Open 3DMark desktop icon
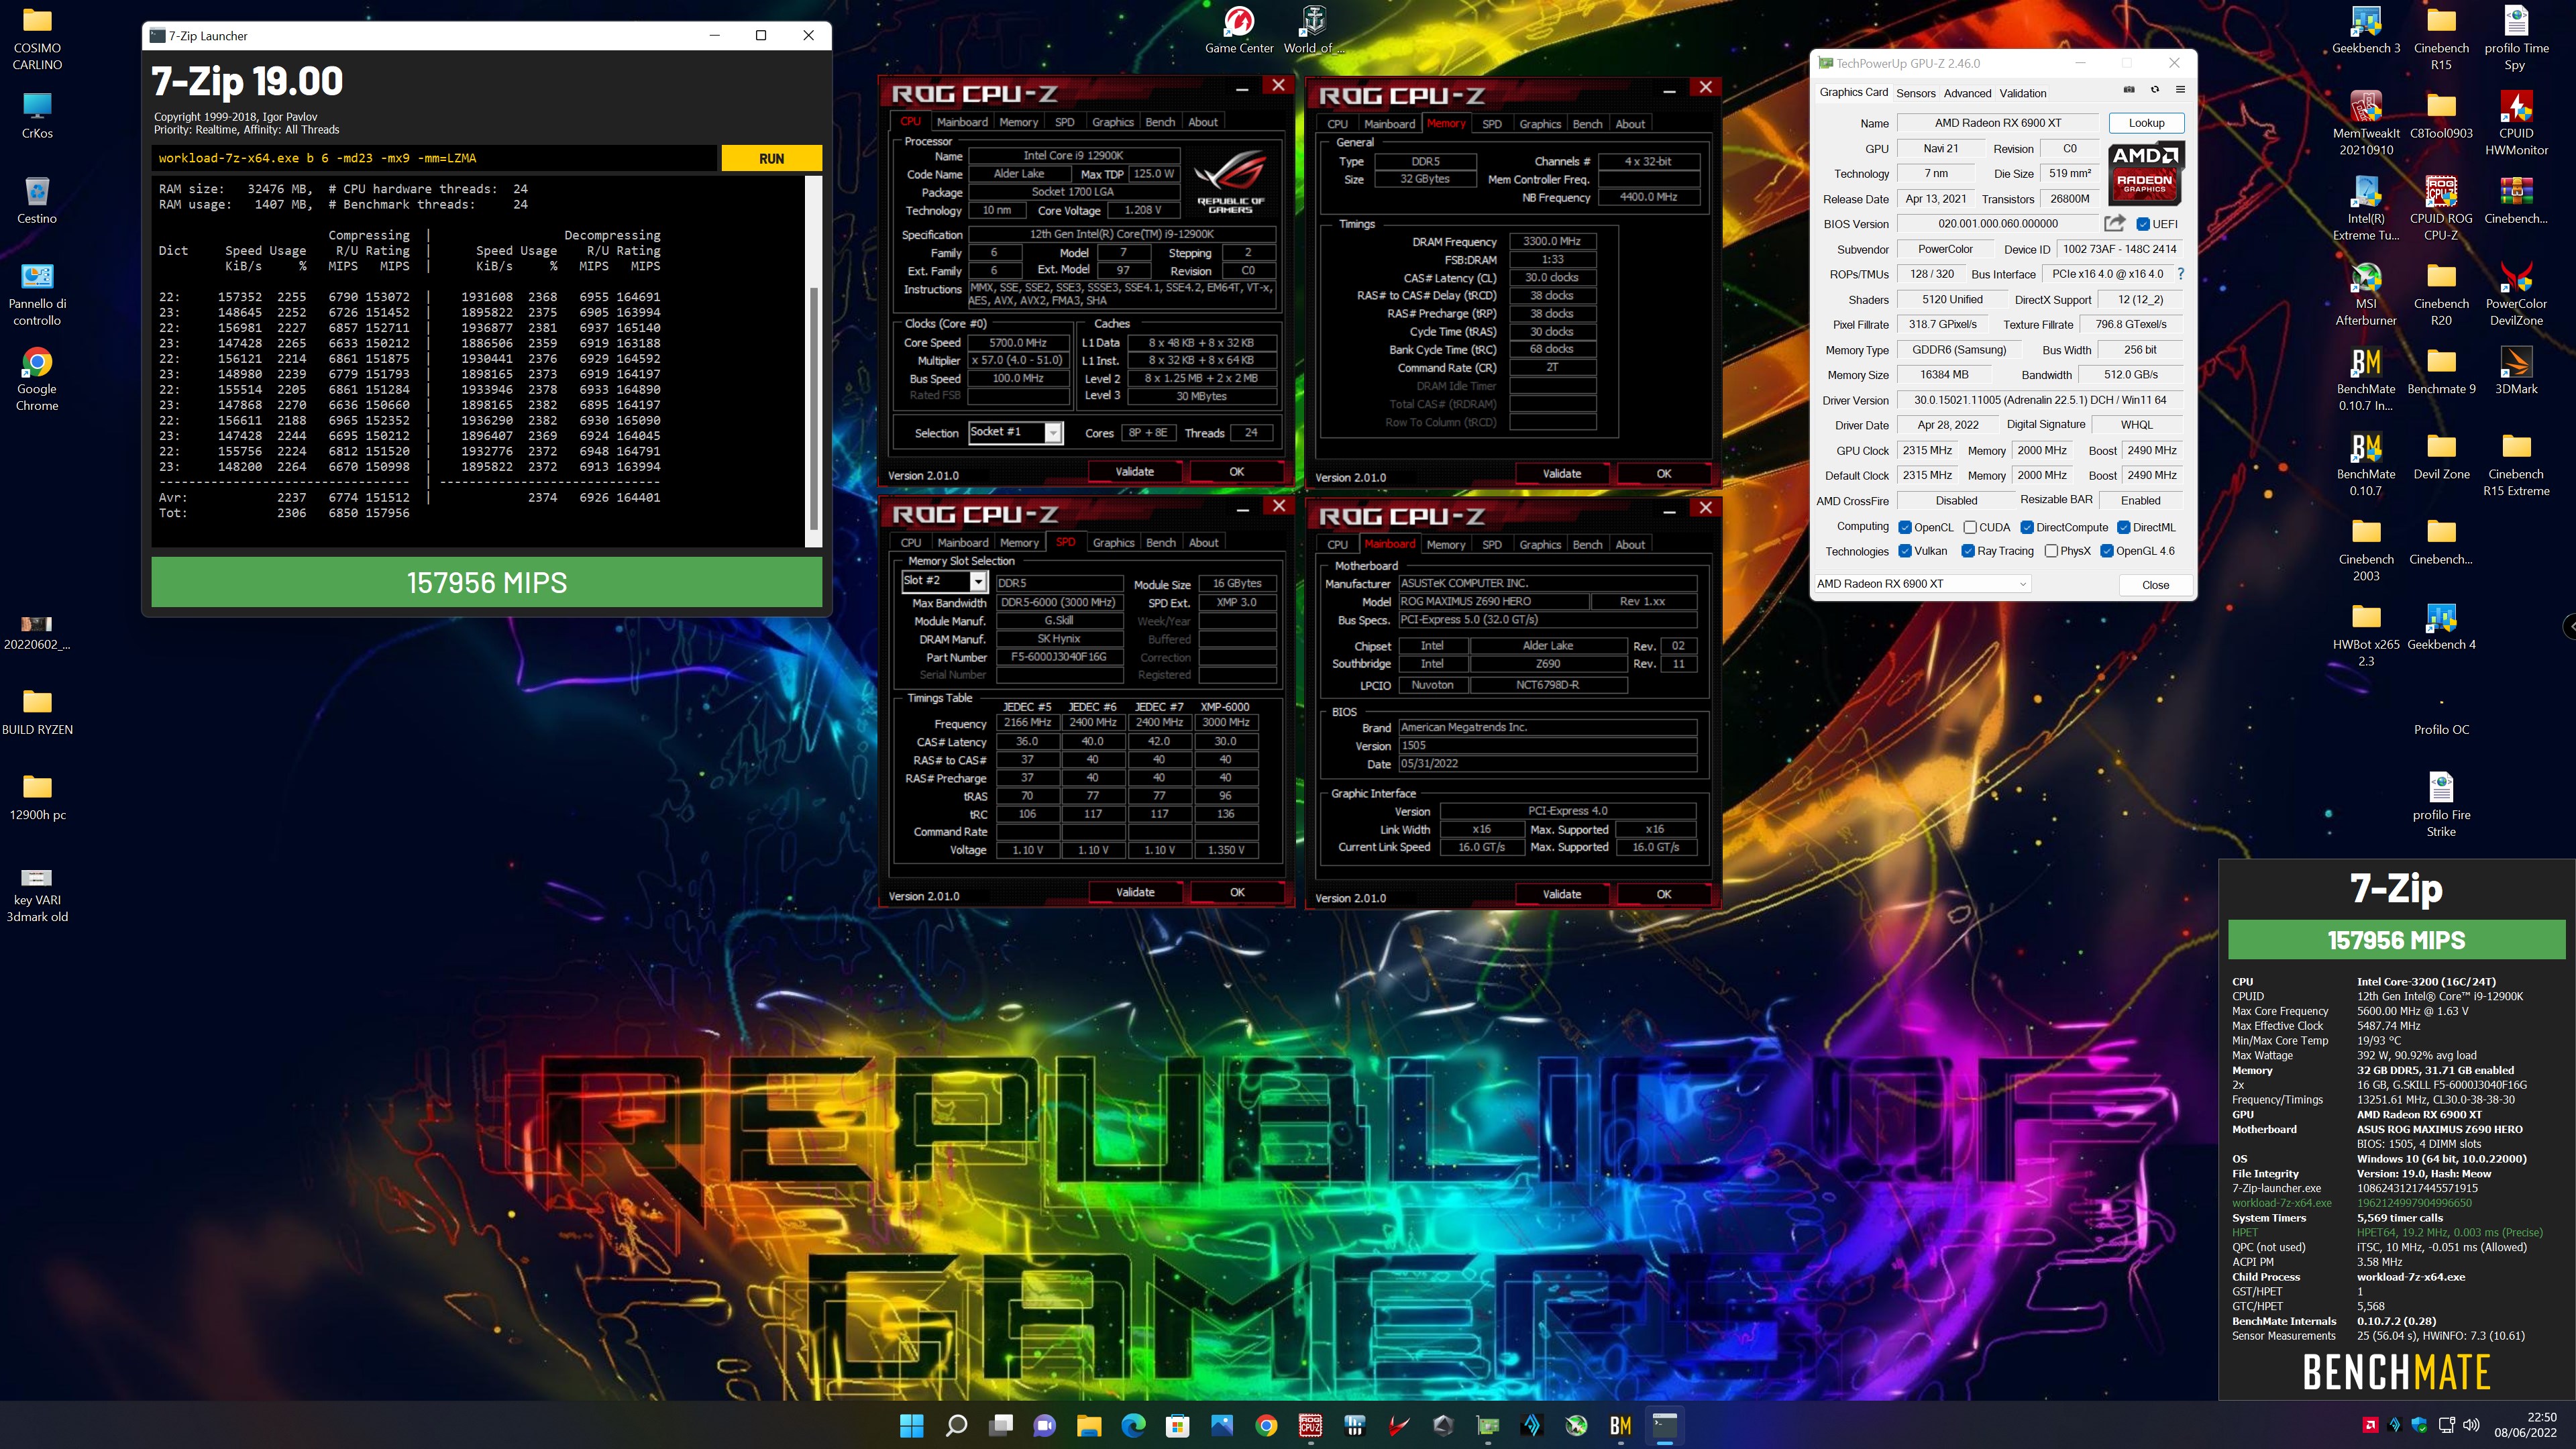 tap(2516, 371)
